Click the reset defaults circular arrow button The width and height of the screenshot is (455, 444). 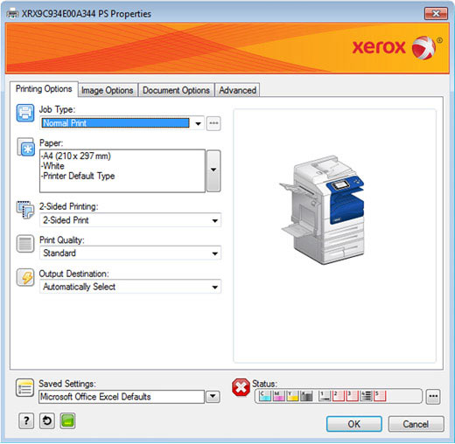tap(47, 420)
